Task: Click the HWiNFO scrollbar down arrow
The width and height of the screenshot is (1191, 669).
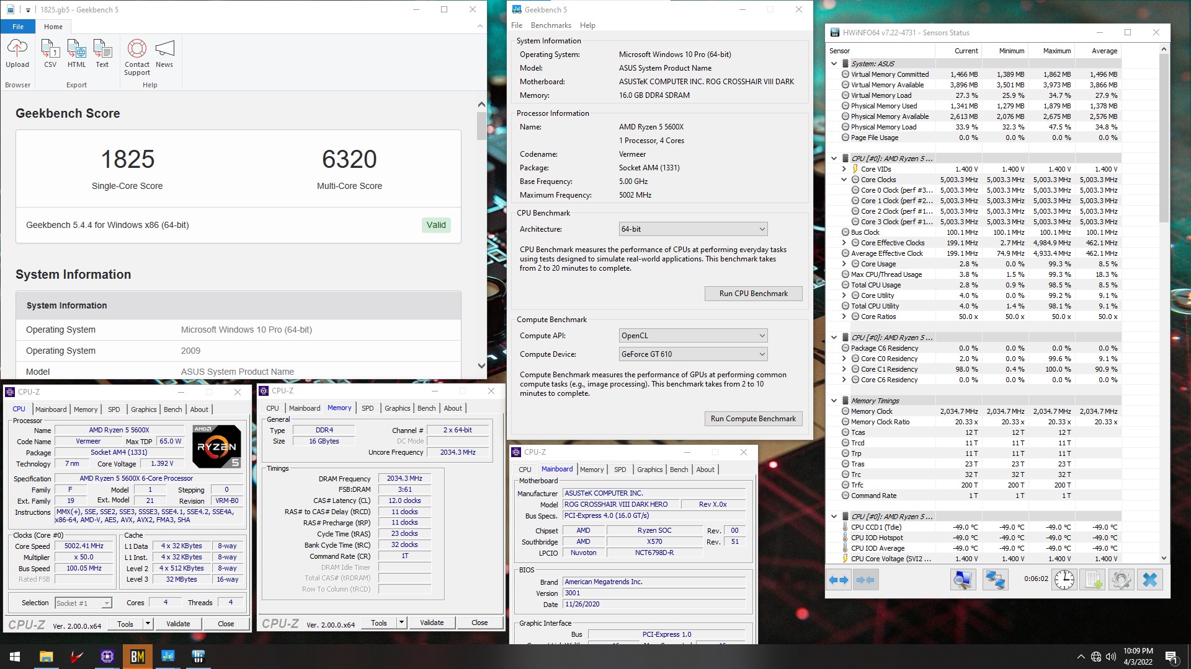Action: coord(1164,557)
